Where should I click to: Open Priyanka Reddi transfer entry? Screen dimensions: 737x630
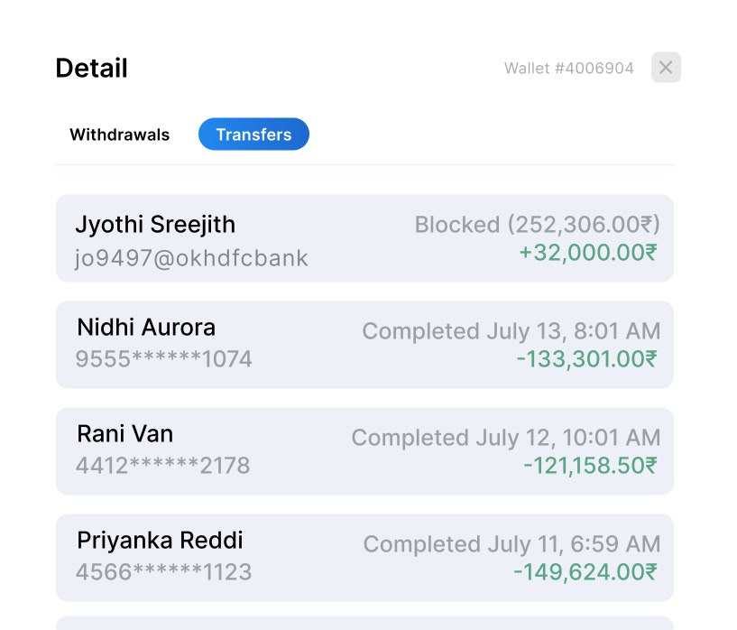point(364,557)
